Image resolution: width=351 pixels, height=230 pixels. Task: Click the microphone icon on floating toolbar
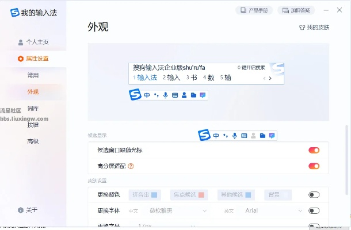coord(234,136)
